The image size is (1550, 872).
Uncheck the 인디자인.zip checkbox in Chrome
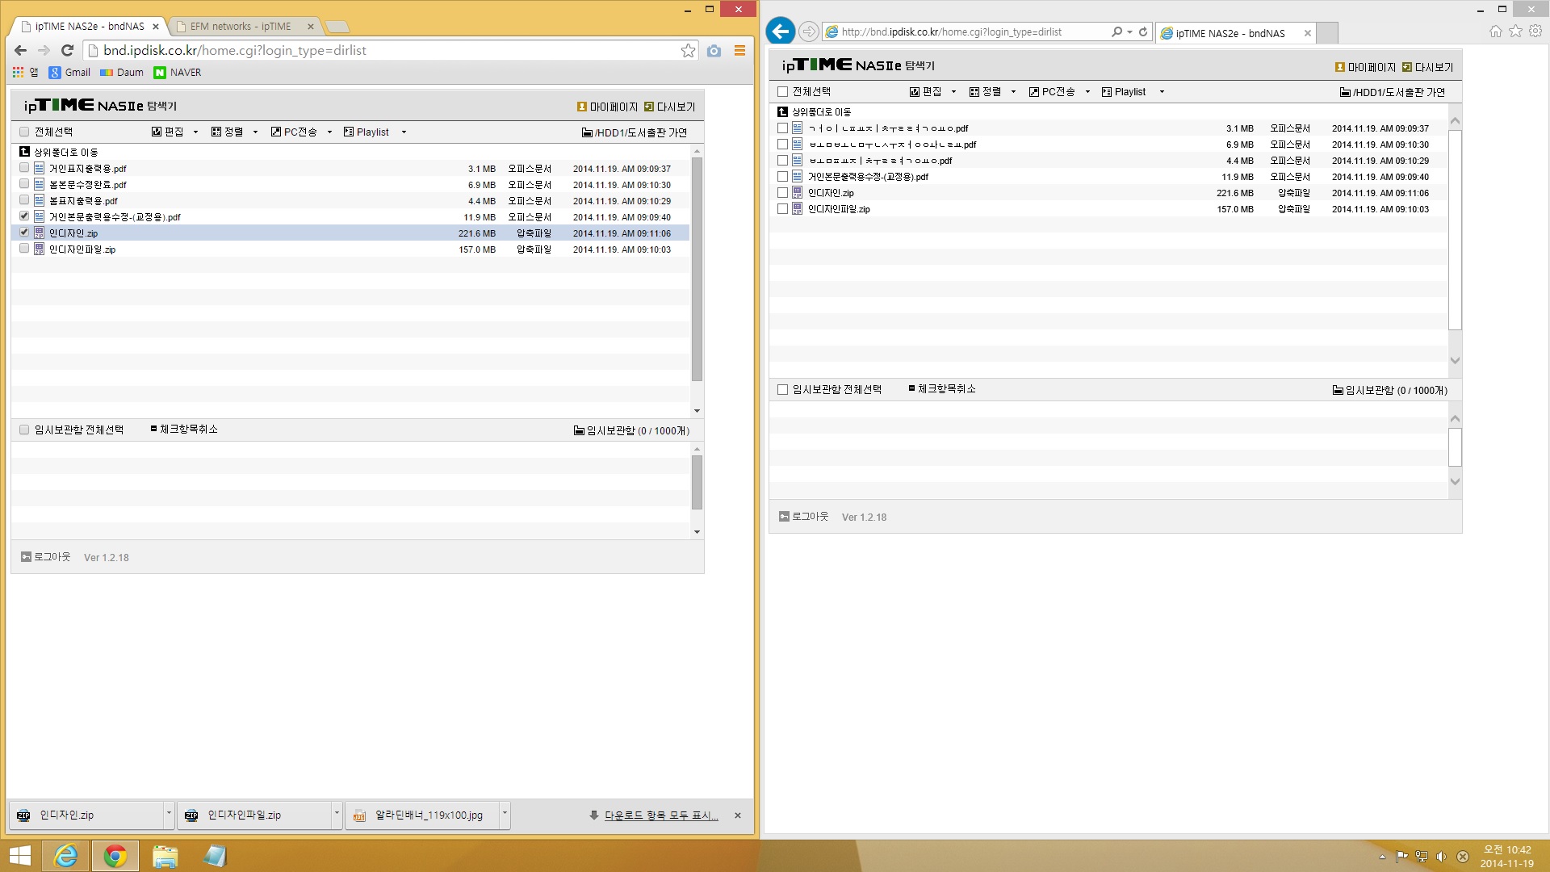(x=24, y=233)
